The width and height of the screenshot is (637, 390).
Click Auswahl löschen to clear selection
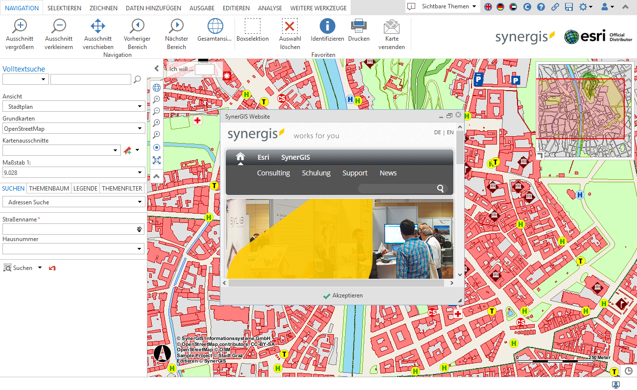(289, 30)
